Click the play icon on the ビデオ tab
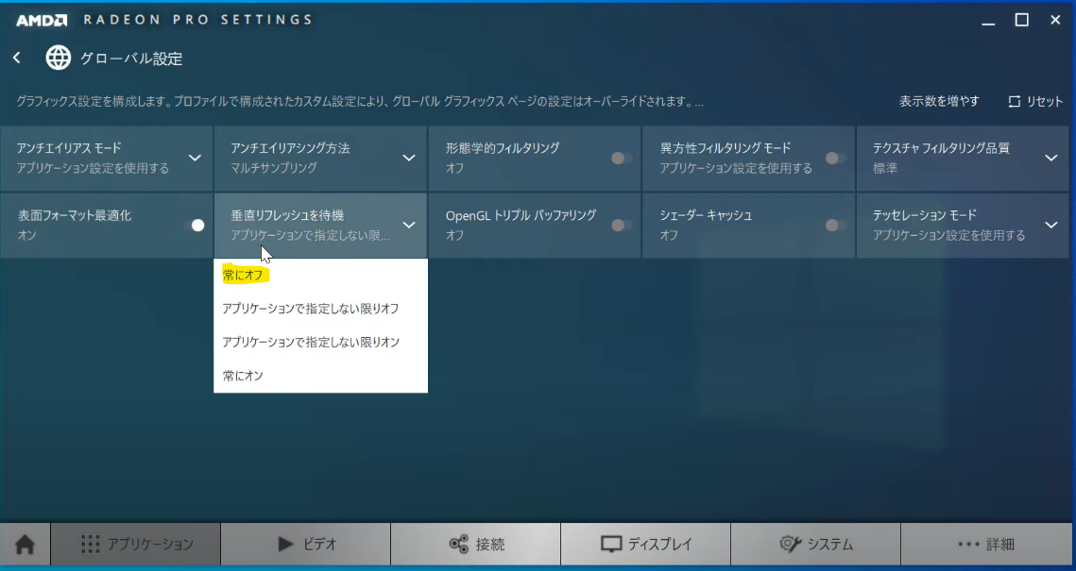1076x571 pixels. click(285, 545)
